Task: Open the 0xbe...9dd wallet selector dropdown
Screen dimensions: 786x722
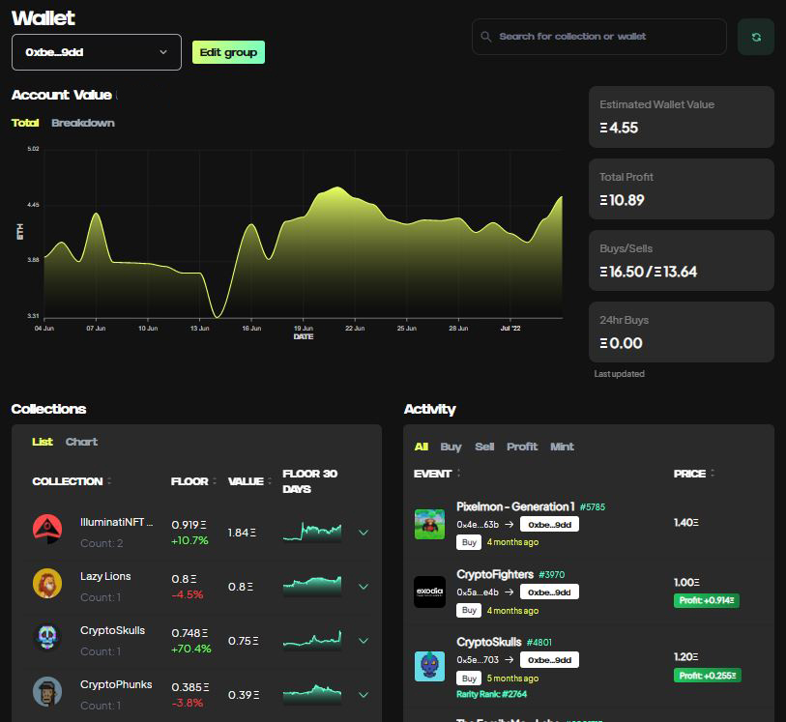Action: point(97,52)
